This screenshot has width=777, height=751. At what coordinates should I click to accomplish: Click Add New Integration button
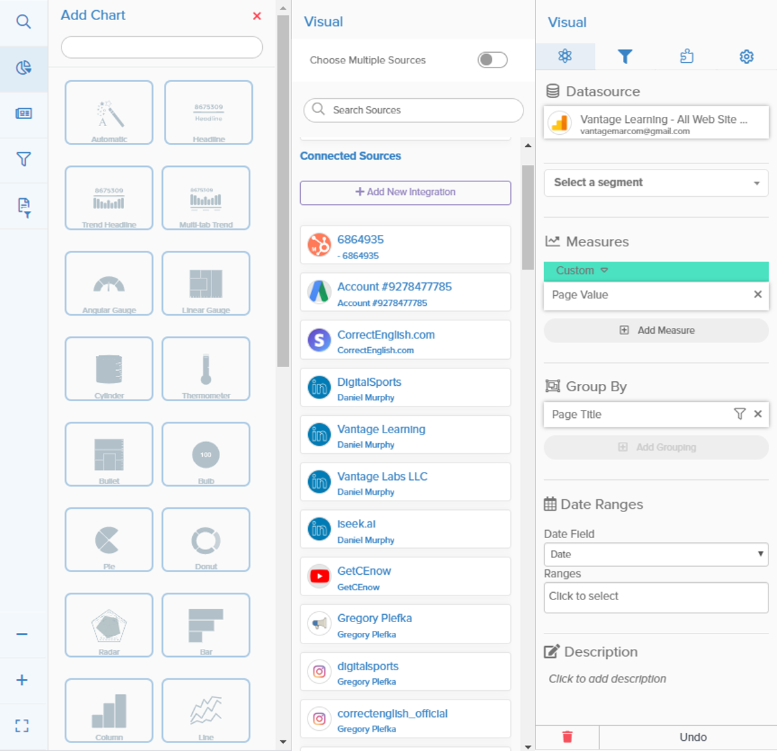(406, 192)
